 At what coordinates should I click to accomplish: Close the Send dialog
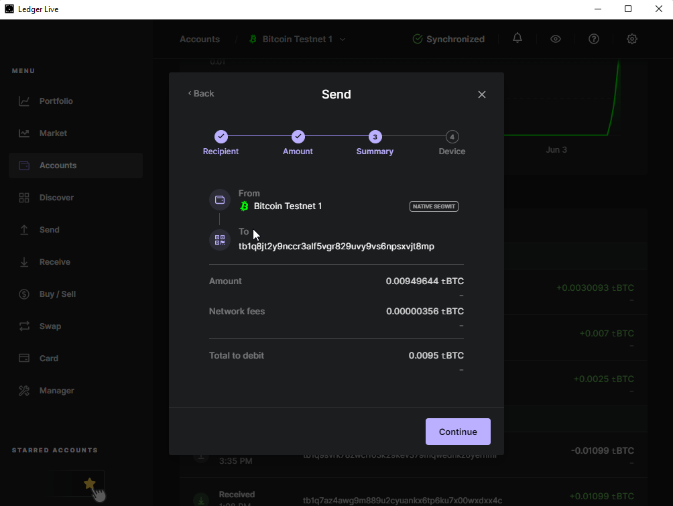pyautogui.click(x=481, y=94)
